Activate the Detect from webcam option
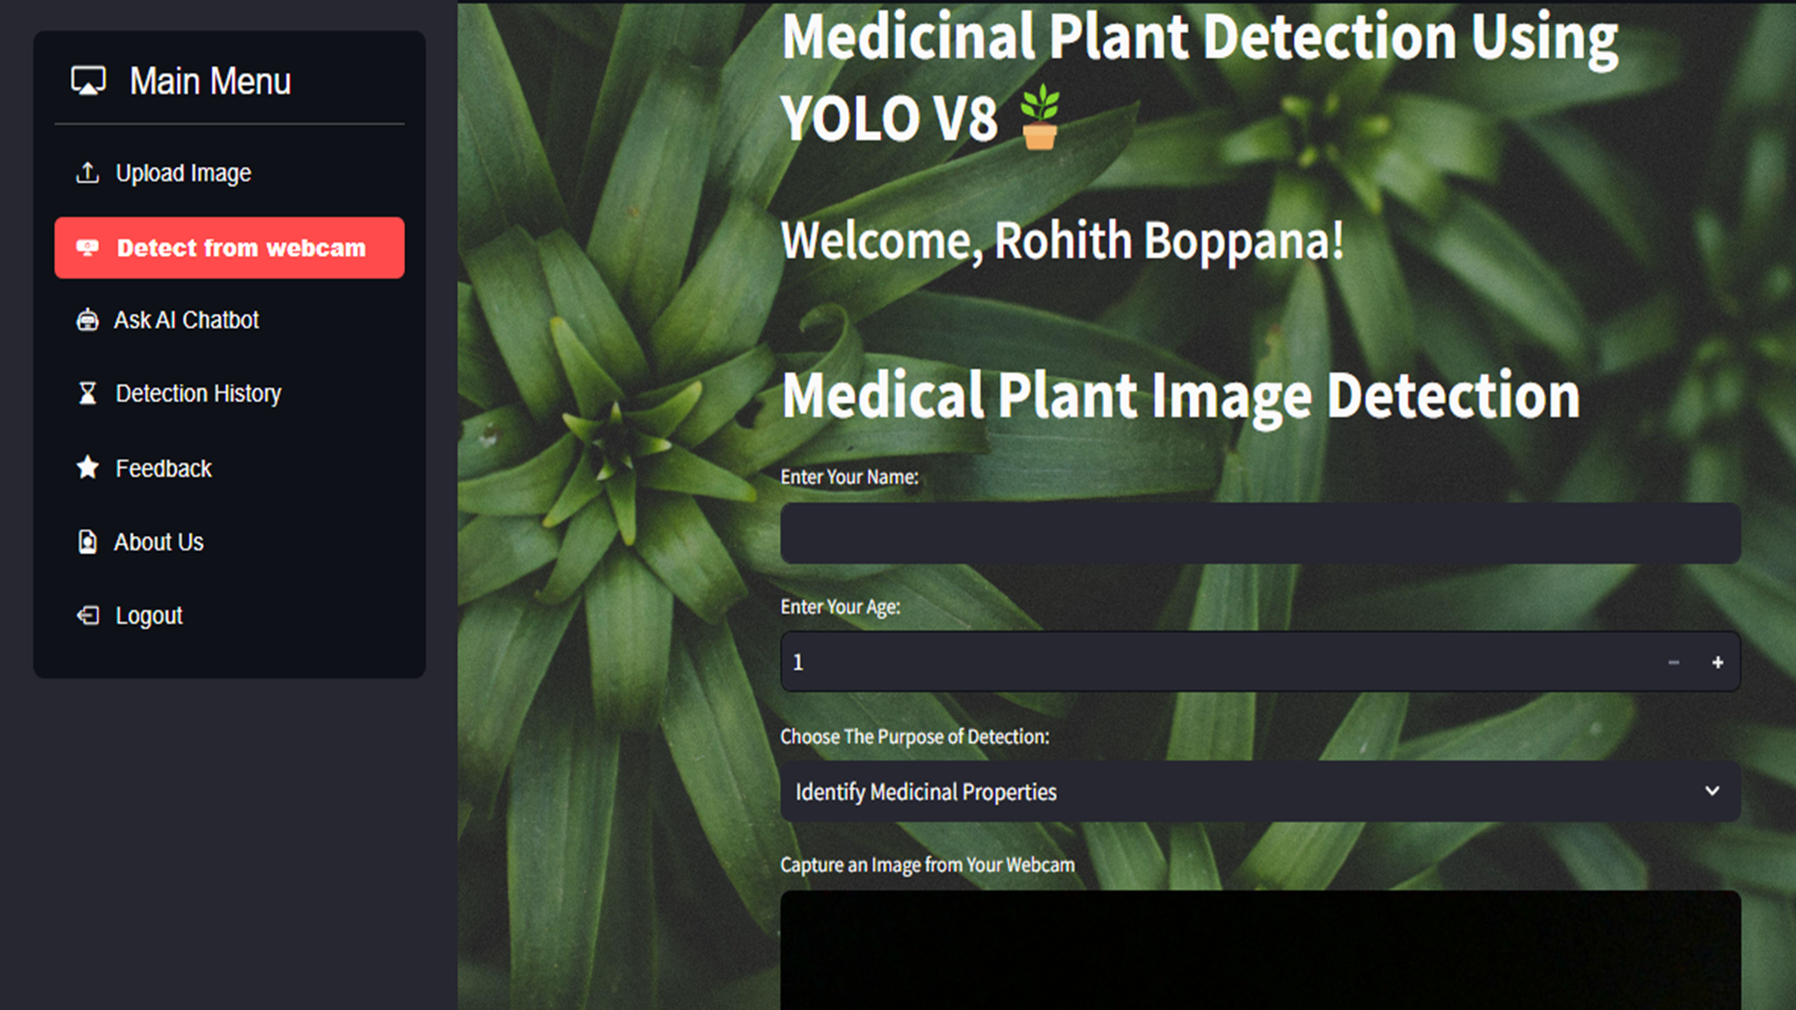 [x=230, y=247]
